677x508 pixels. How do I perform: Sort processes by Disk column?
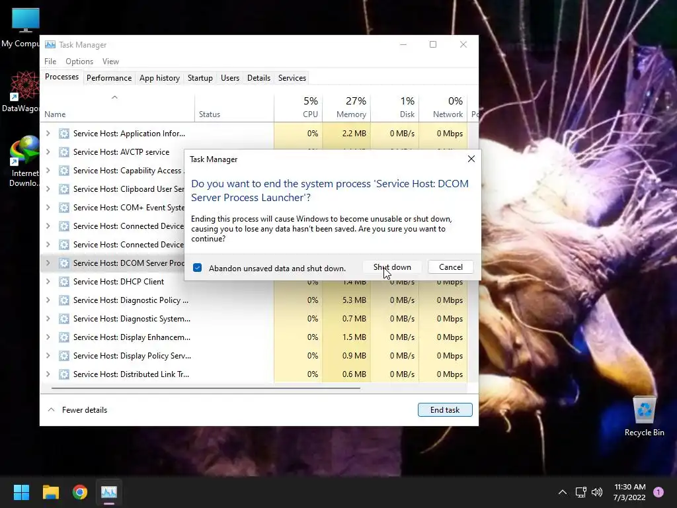(395, 107)
